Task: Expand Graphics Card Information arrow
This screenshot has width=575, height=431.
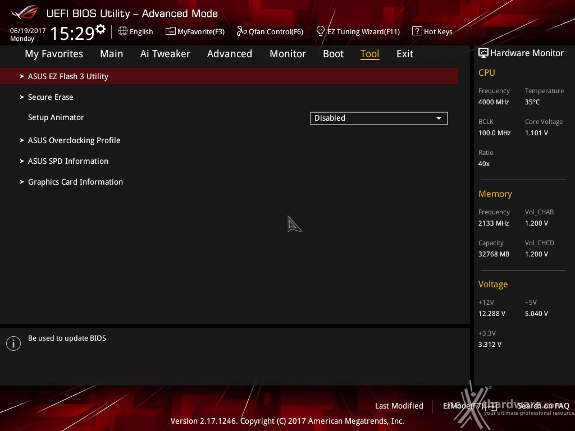Action: tap(22, 182)
